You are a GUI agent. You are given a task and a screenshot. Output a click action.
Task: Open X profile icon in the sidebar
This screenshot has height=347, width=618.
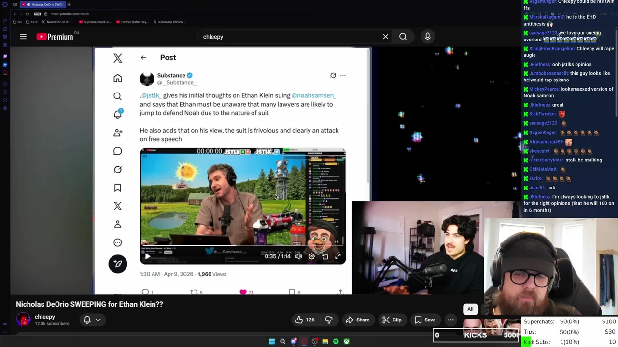118,225
